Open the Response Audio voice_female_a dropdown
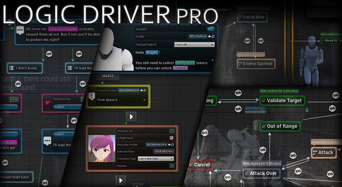Screen dimensions: 342x187 [x=129, y=90]
